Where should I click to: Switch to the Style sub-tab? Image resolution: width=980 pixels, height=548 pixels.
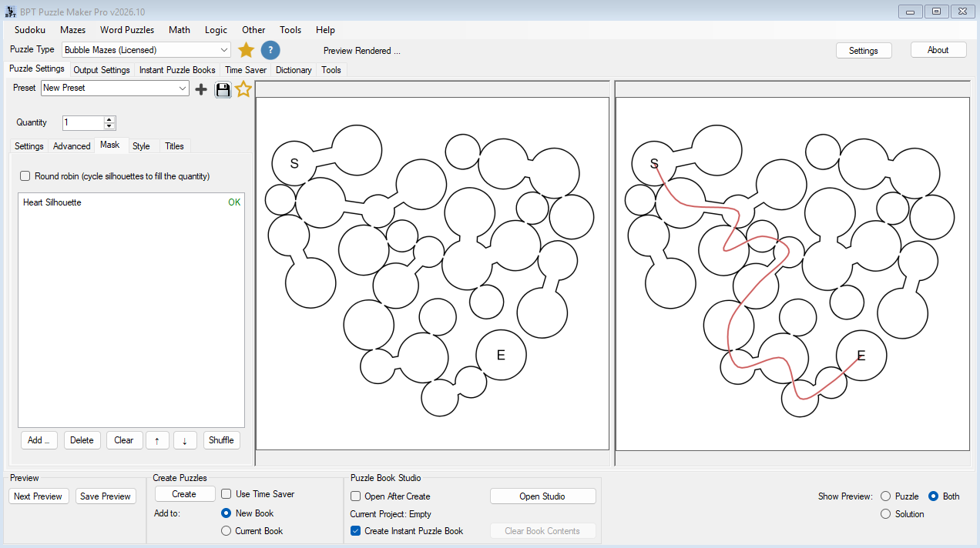(141, 146)
